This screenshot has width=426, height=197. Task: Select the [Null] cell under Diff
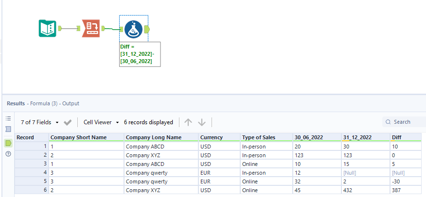pos(406,173)
